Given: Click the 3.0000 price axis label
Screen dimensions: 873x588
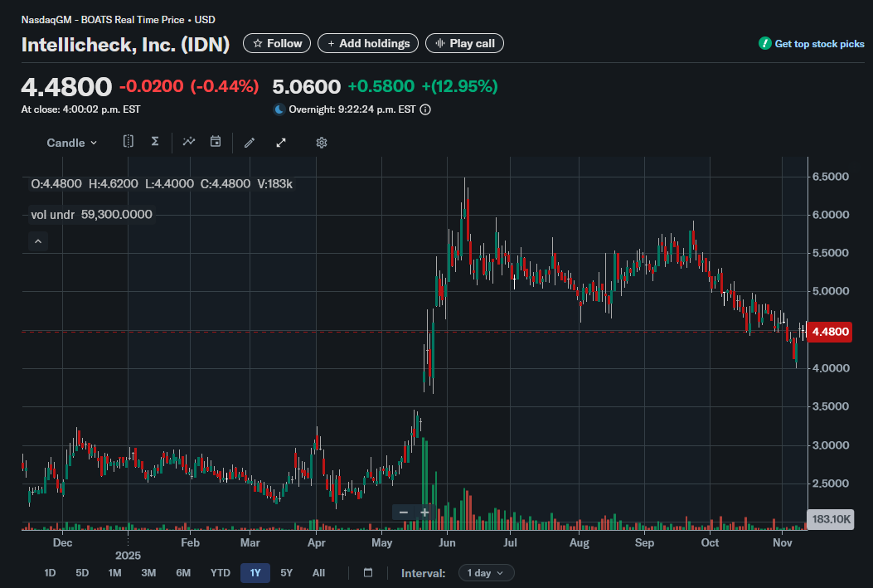Looking at the screenshot, I should coord(830,445).
